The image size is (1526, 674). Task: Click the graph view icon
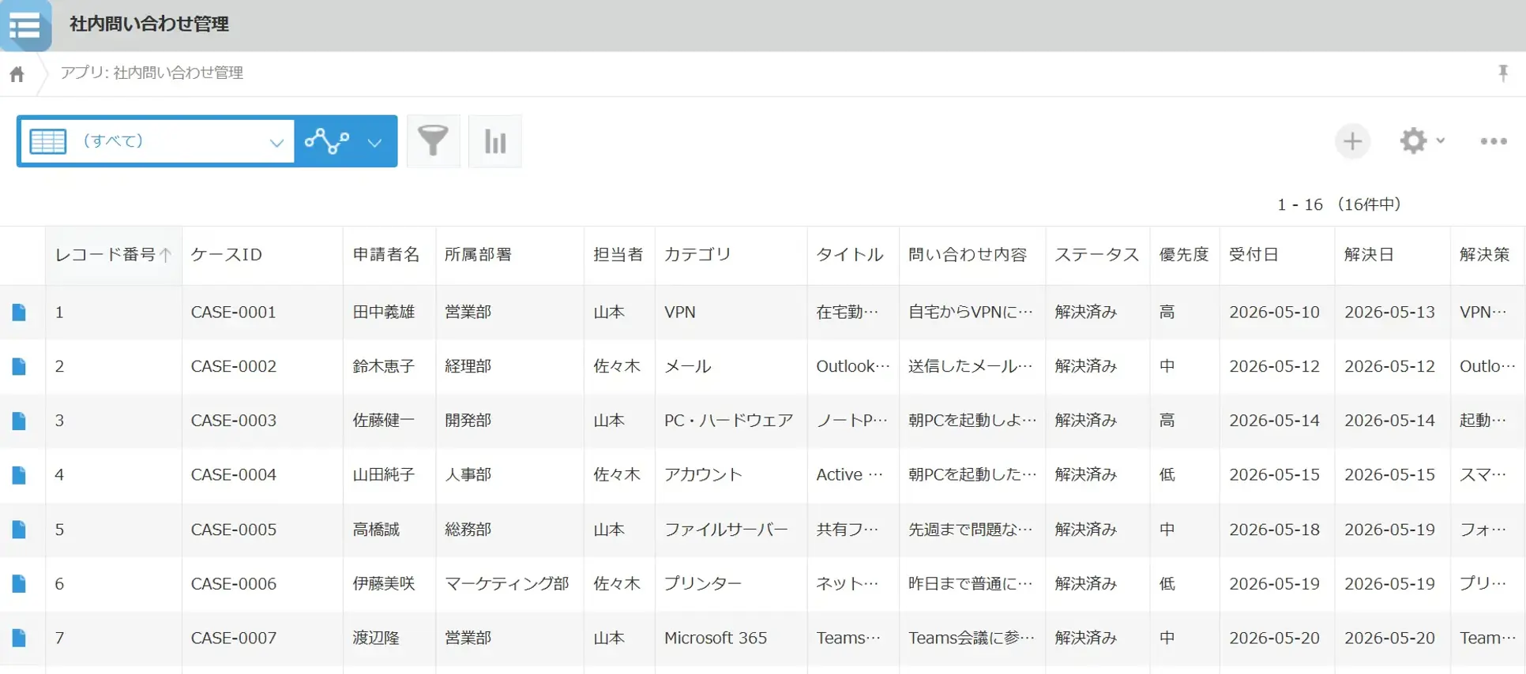pos(327,141)
